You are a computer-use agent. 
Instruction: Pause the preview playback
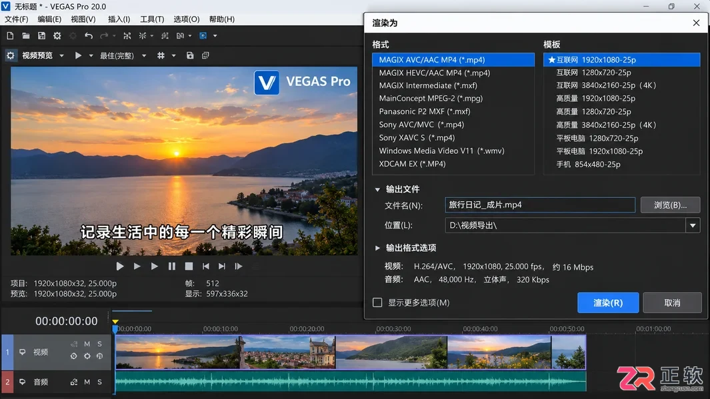(171, 266)
